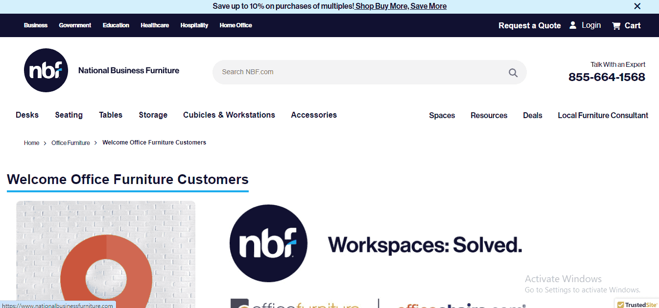Click the orange ring brick wall image

point(106,254)
